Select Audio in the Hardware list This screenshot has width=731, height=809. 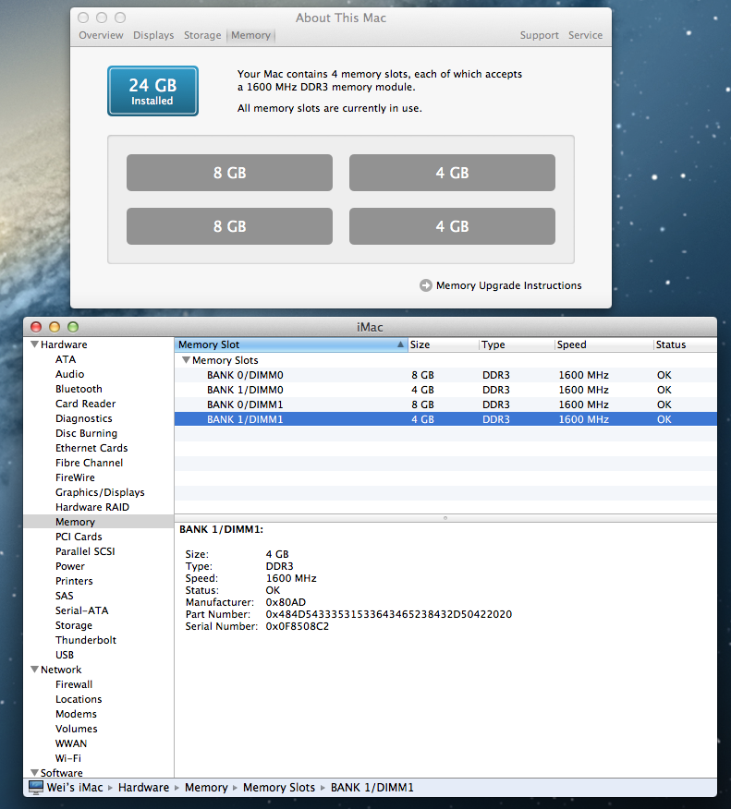pos(69,374)
